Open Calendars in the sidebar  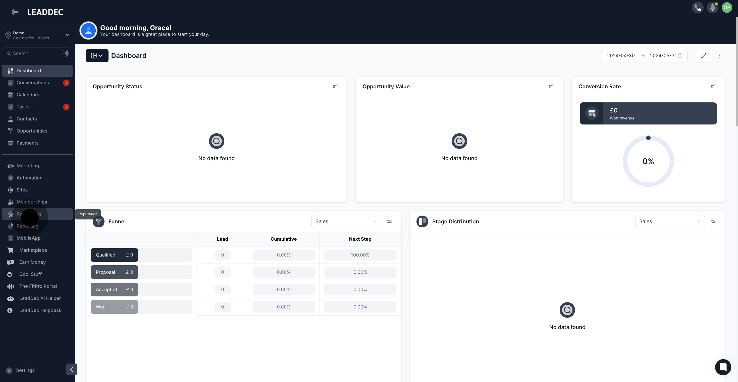[37, 95]
